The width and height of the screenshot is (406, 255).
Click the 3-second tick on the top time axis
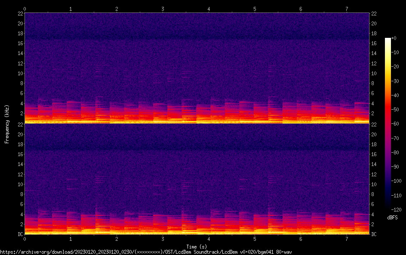coord(163,9)
